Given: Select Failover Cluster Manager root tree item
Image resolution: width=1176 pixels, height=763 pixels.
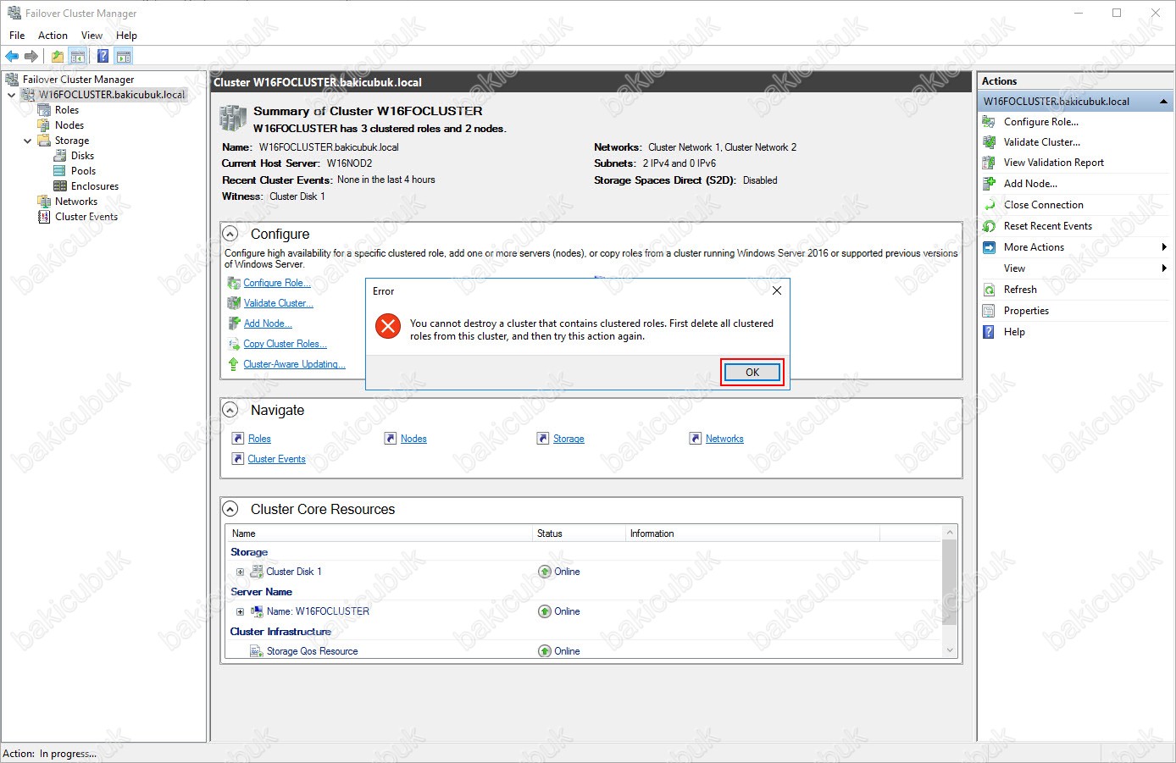Looking at the screenshot, I should coord(78,80).
